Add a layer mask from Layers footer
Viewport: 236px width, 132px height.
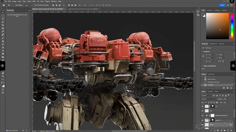[218, 131]
